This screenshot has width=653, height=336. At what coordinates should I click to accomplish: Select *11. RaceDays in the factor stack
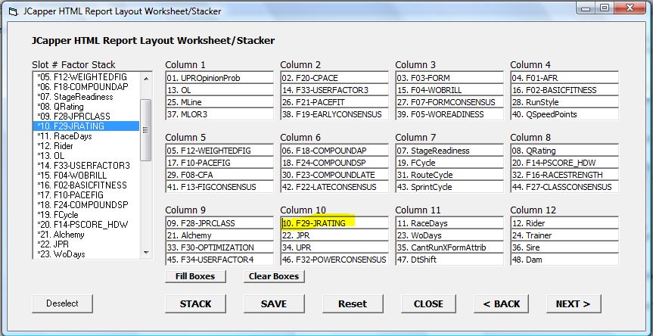[86, 136]
